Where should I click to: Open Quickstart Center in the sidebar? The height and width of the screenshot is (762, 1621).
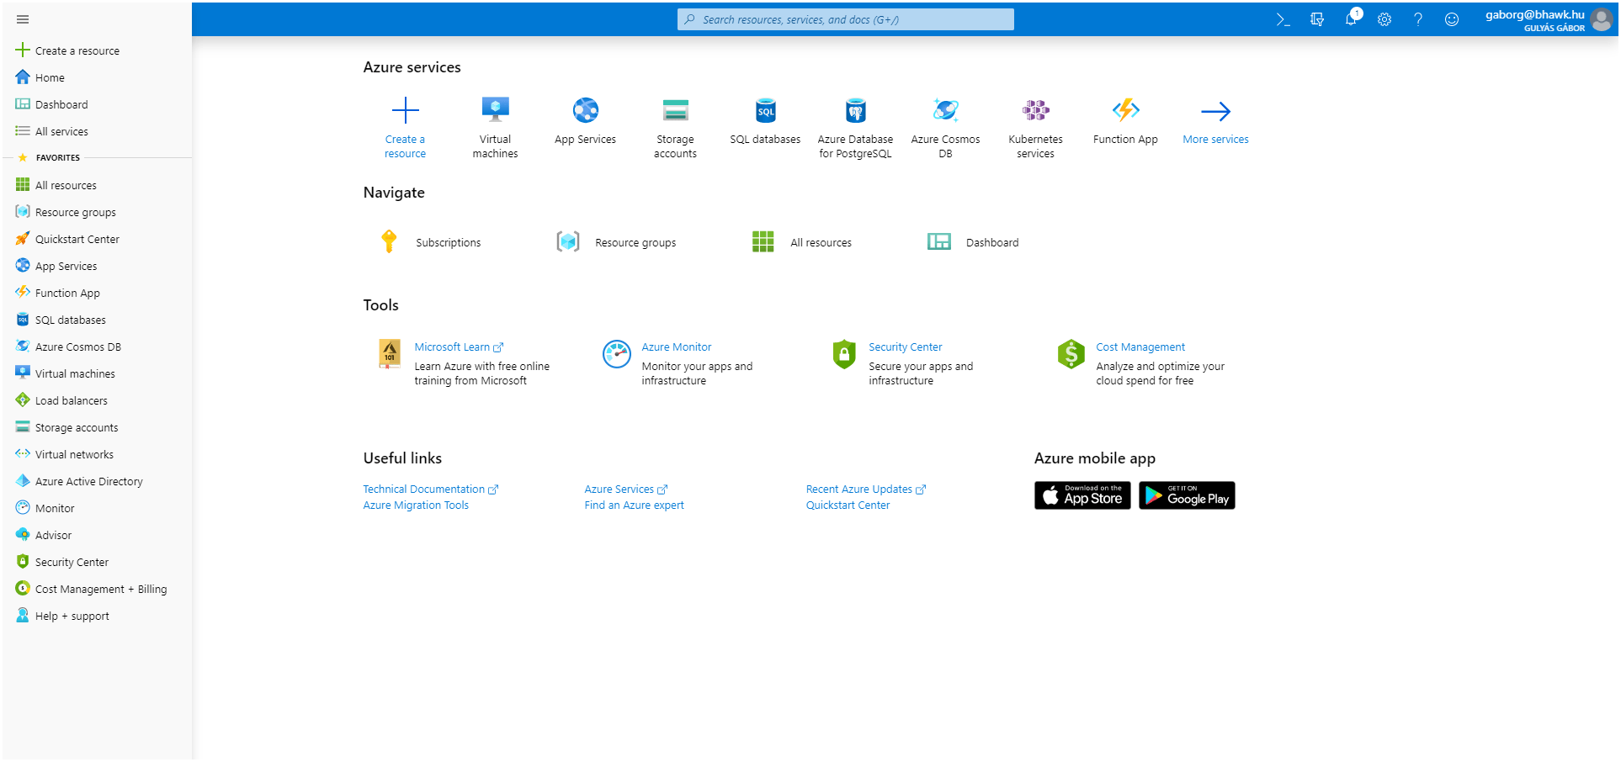97,239
